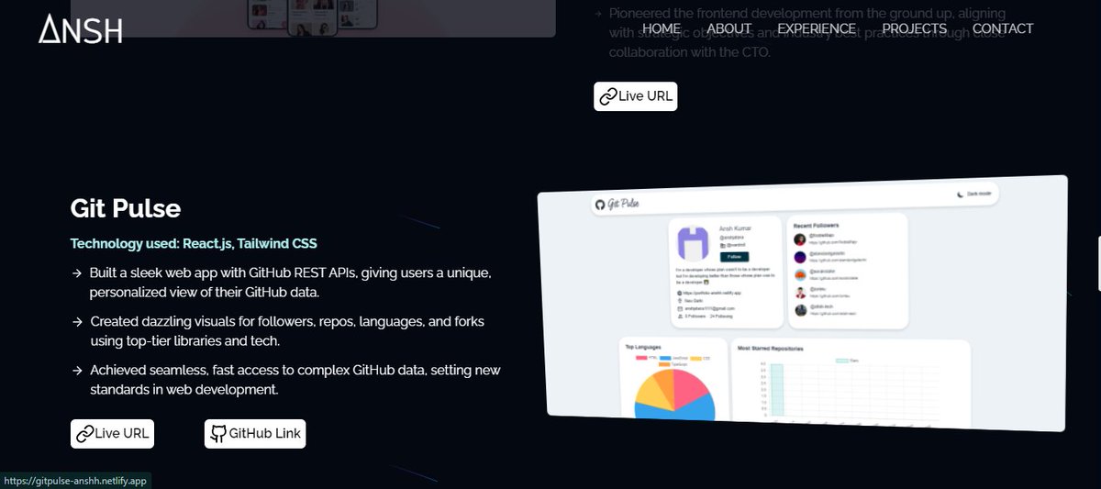The image size is (1101, 489).
Task: Click the 'Achieved seamless, fast access' bullet
Action: point(287,380)
